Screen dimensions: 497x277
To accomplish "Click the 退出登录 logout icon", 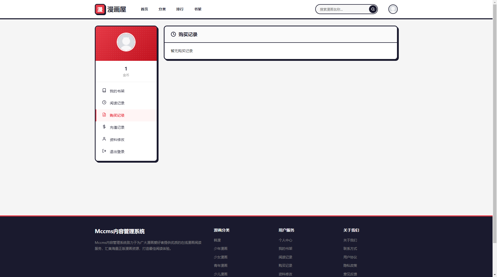I will (x=104, y=151).
